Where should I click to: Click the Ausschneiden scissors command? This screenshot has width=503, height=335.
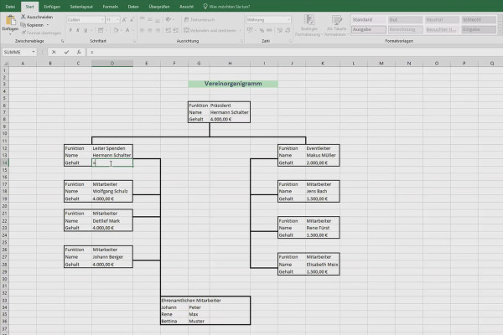tap(37, 17)
